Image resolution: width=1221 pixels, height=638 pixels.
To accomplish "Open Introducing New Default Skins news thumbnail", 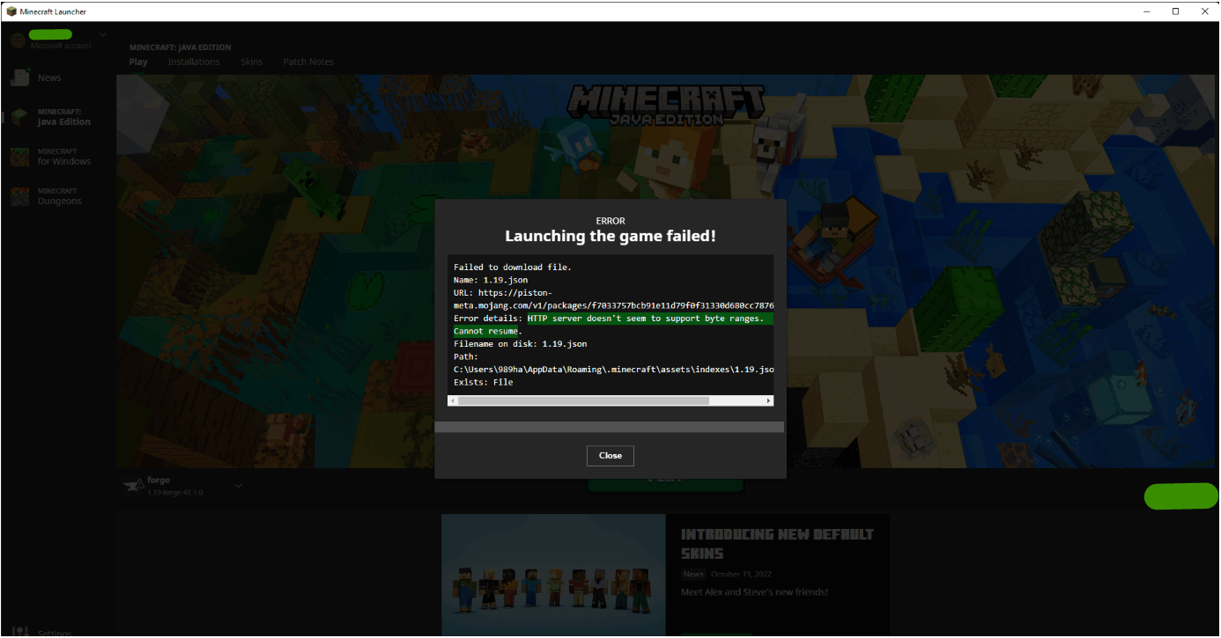I will tap(553, 576).
